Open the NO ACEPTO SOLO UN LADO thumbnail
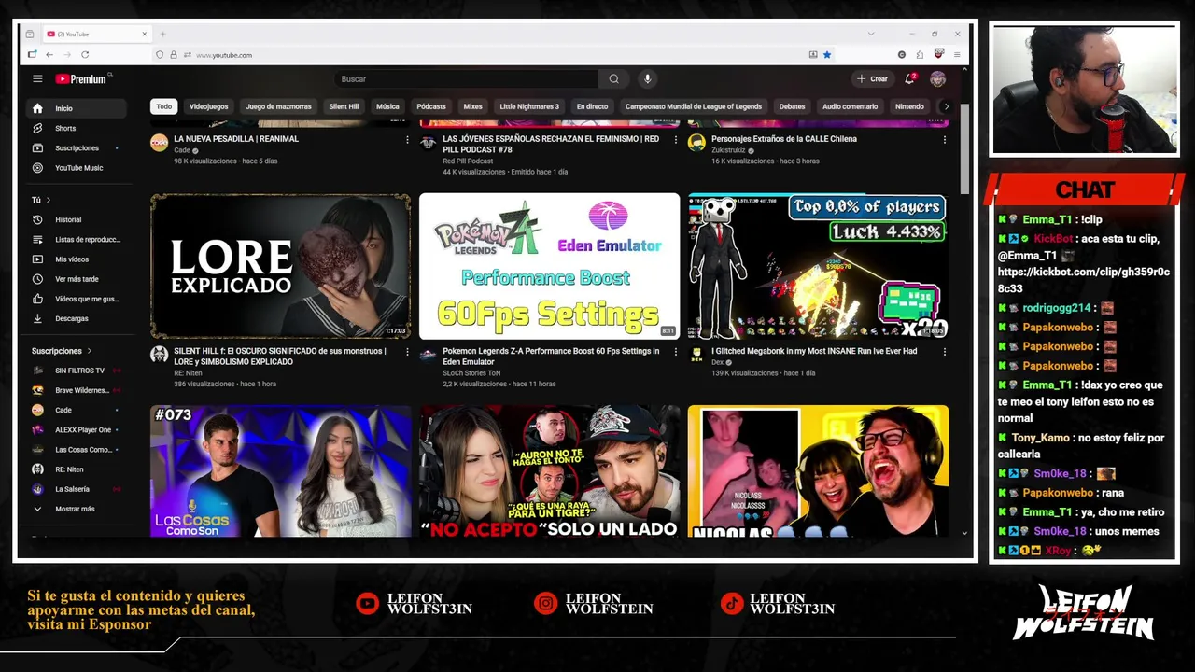Screen dimensions: 1195x672 pos(549,470)
